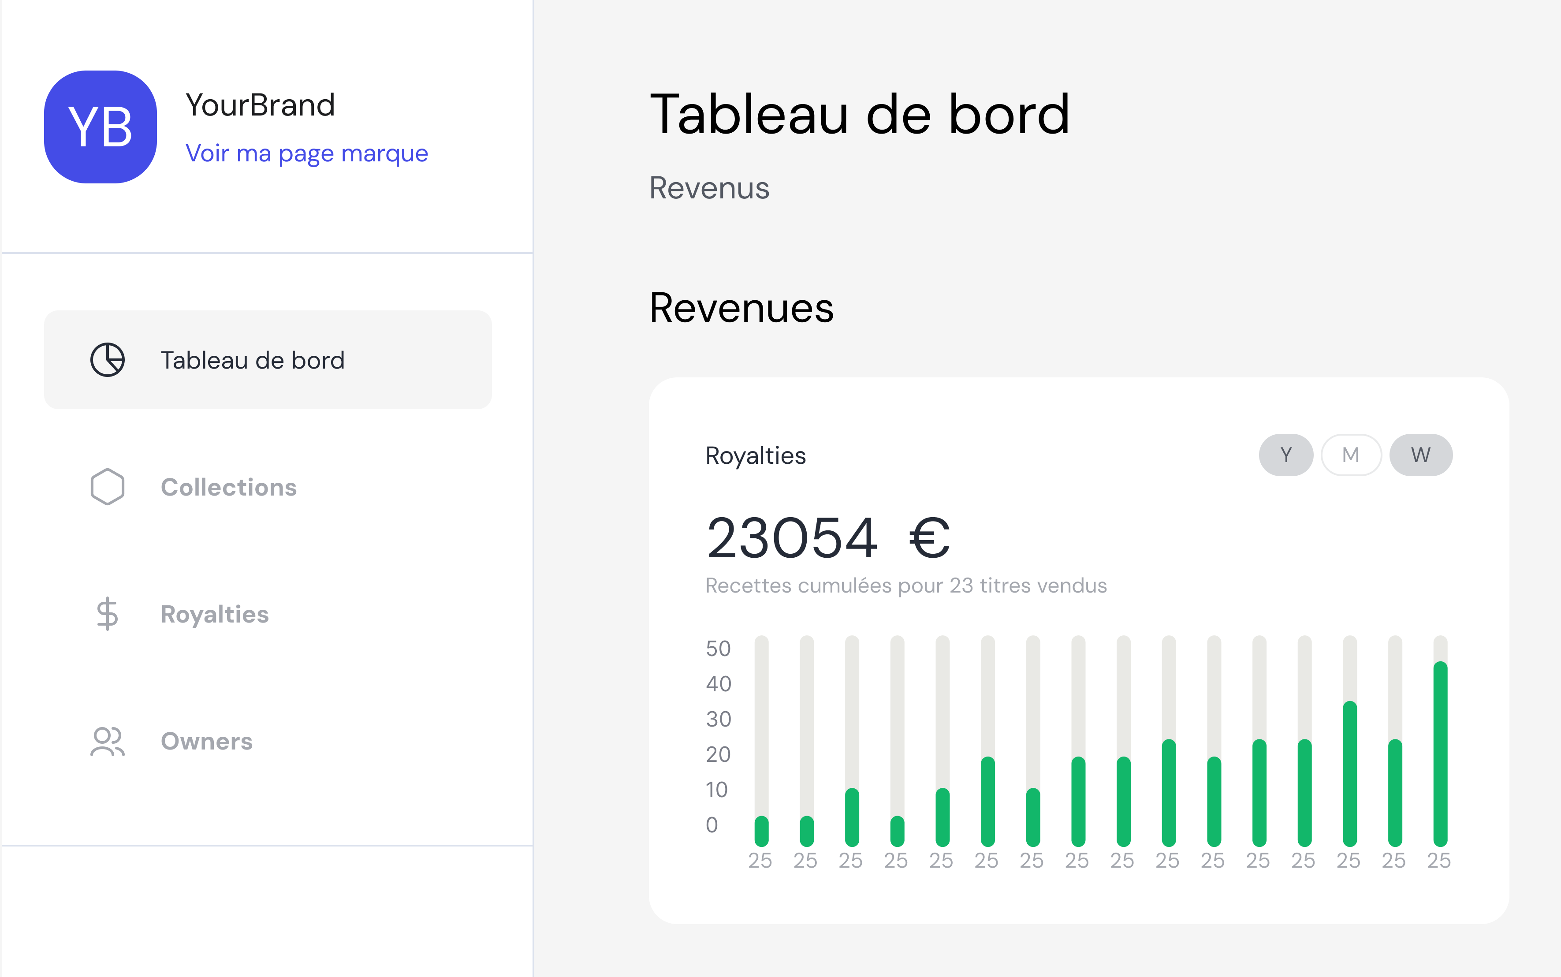Click the pie chart dashboard icon
The image size is (1561, 977).
(x=107, y=360)
